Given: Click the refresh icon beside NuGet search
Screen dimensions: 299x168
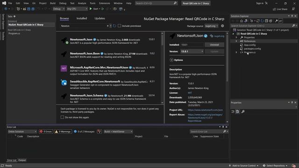Looking at the screenshot, I should [114, 26].
